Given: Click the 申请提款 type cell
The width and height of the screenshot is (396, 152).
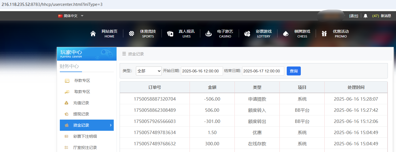Looking at the screenshot, I should [x=257, y=99].
